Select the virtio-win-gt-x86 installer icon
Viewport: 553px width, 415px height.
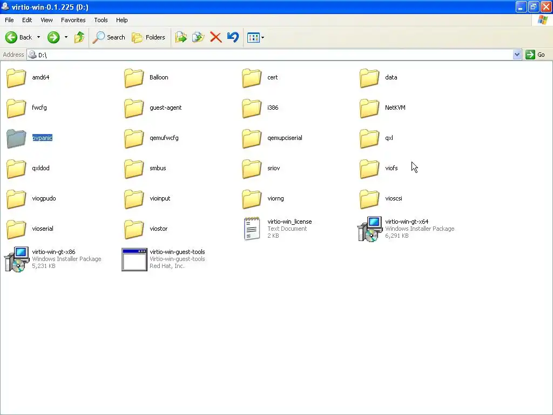16,259
